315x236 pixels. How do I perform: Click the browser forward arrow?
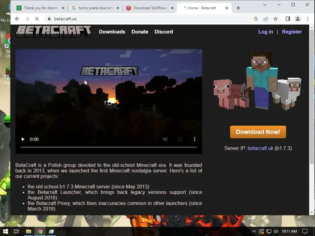tap(27, 19)
